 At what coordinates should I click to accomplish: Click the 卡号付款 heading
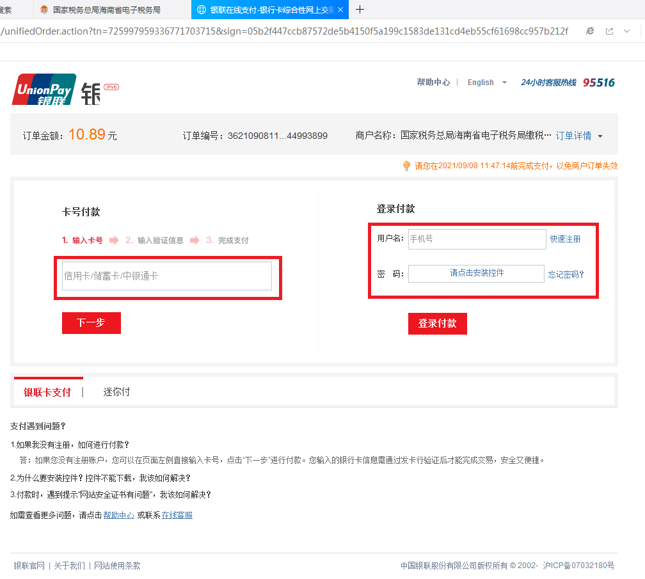[81, 212]
